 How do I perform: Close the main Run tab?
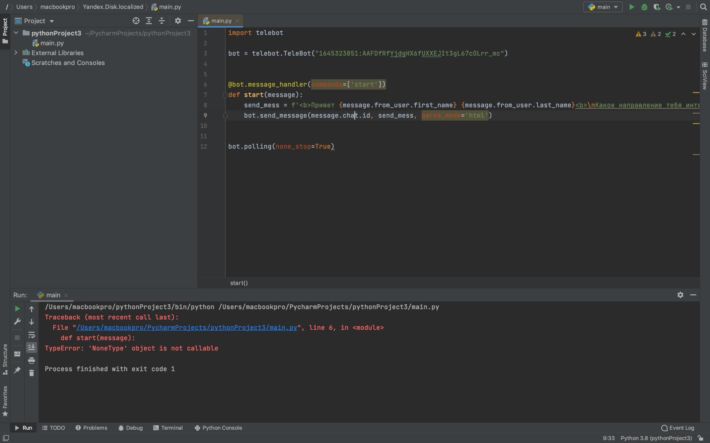click(x=66, y=295)
